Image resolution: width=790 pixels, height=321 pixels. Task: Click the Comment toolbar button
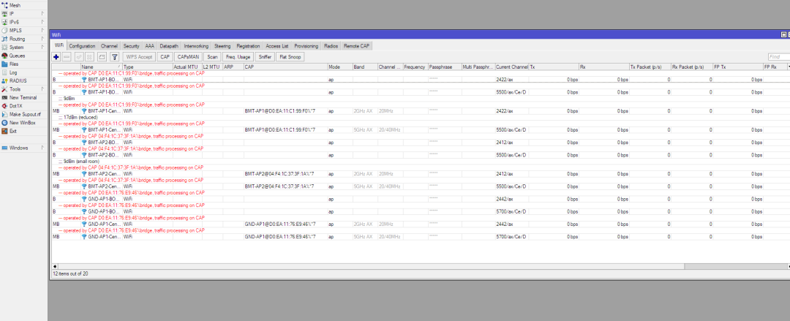(x=102, y=57)
